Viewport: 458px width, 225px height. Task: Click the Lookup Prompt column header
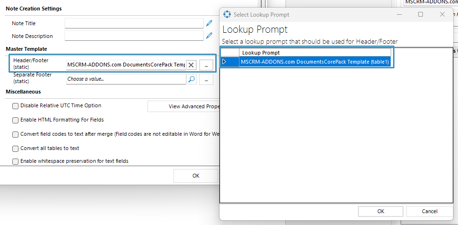[x=315, y=53]
